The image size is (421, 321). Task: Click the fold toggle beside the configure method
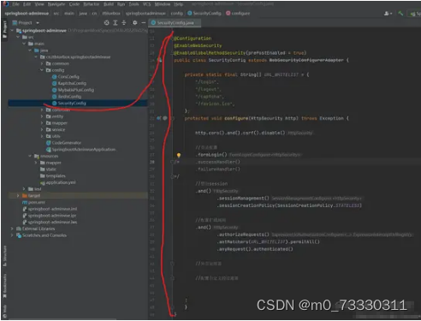(172, 118)
